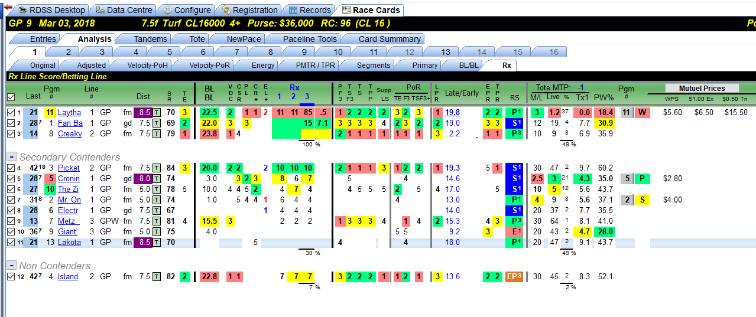Toggle the select-all checkbox in header
756x317 pixels.
tap(11, 97)
